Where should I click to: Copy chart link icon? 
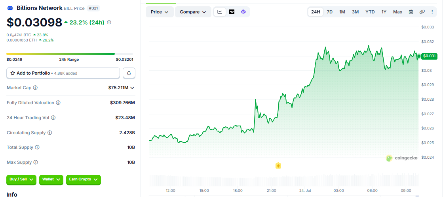pos(422,12)
